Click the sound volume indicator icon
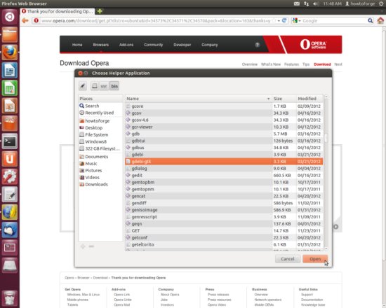The width and height of the screenshot is (386, 308). tap(316, 3)
